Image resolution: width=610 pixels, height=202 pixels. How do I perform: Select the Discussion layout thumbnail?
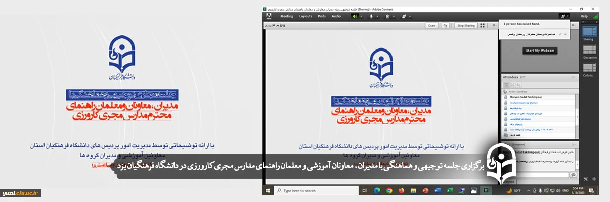click(x=589, y=50)
